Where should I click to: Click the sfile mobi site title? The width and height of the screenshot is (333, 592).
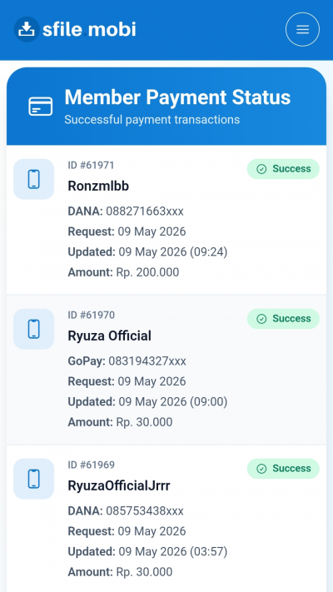pos(89,29)
